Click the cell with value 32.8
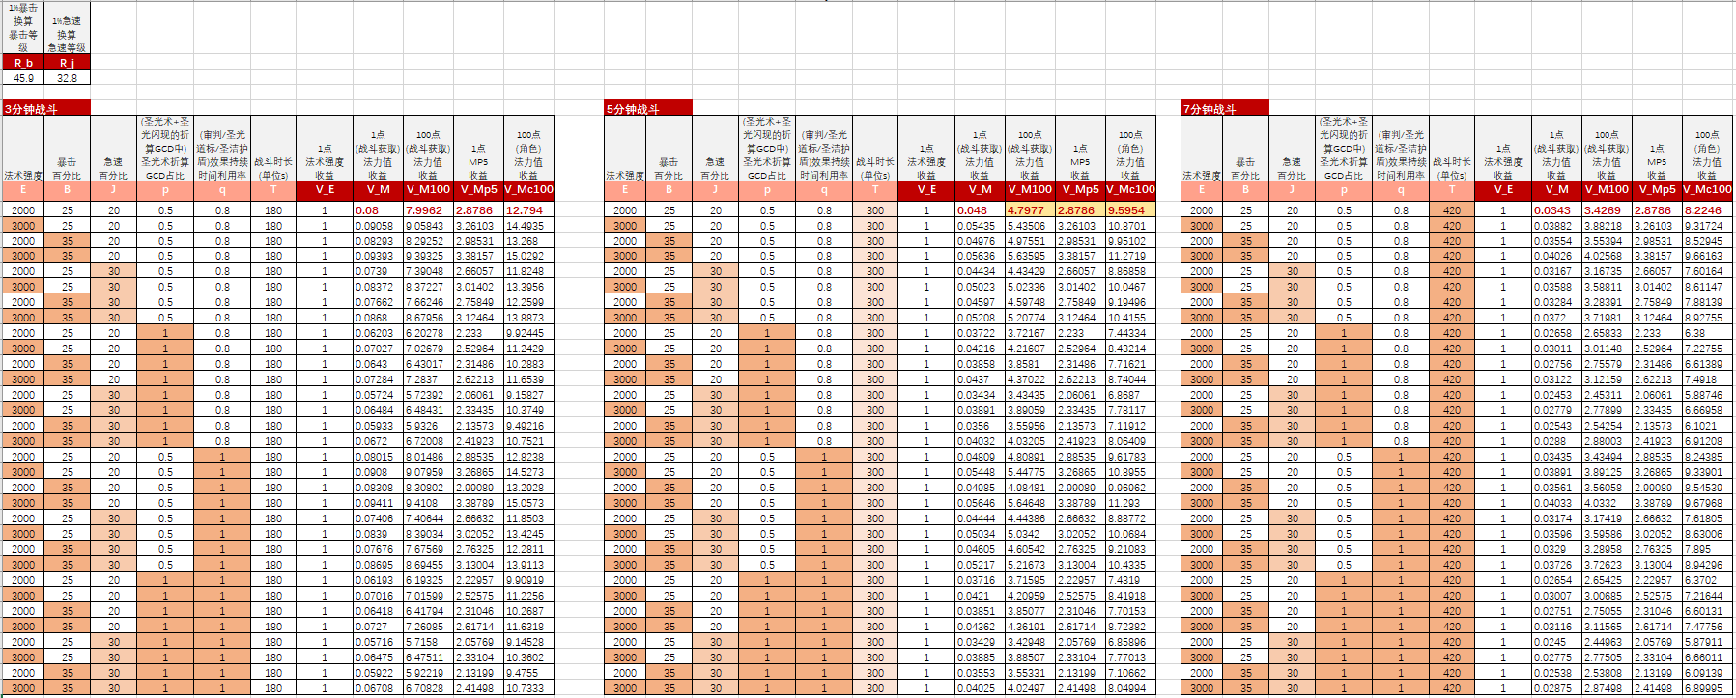 pos(68,78)
